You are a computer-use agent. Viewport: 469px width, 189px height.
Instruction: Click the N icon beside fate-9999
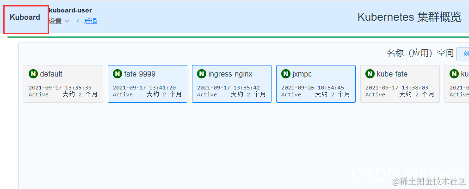tap(117, 74)
